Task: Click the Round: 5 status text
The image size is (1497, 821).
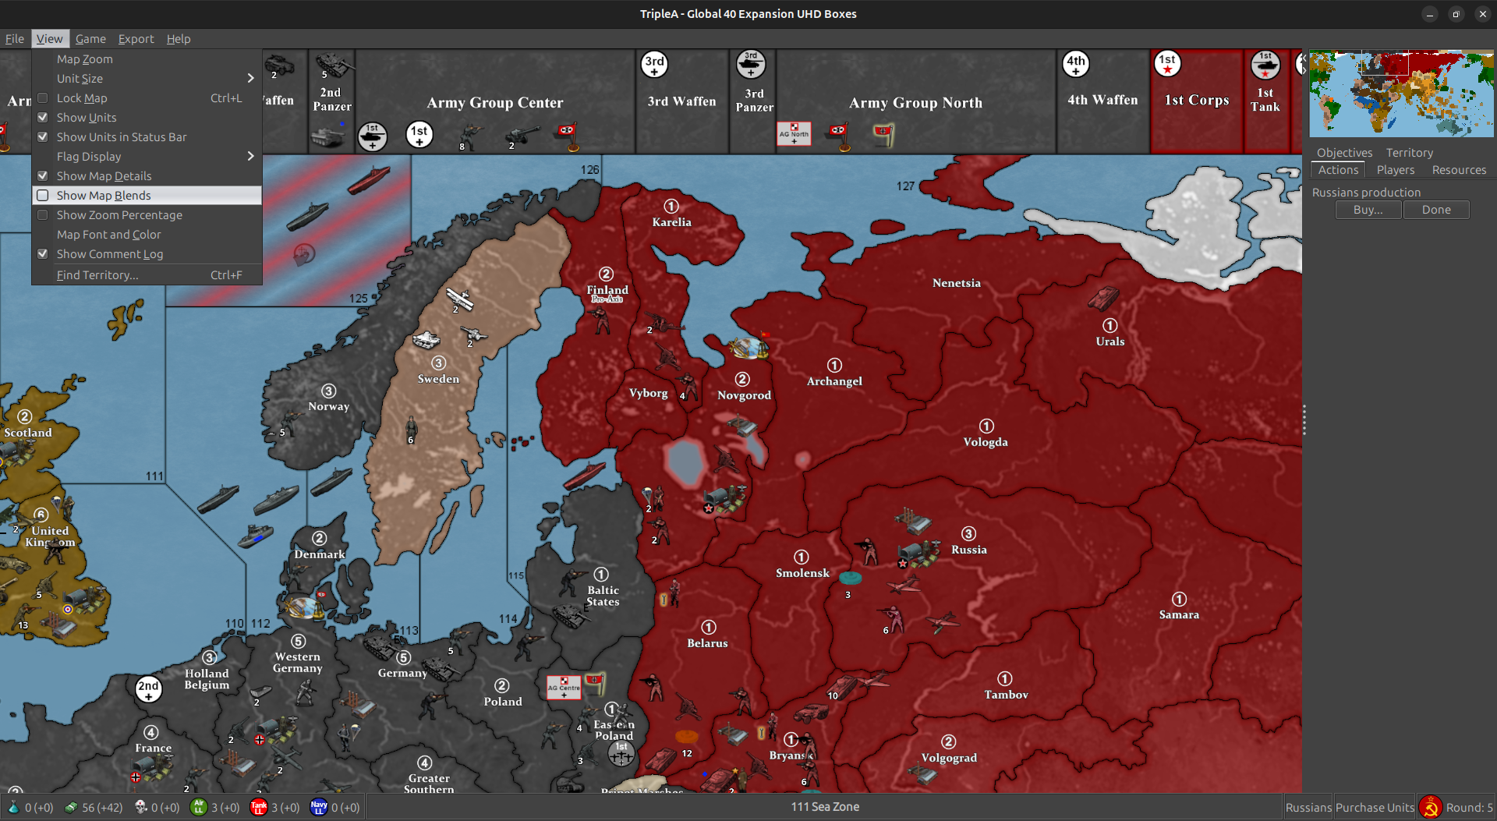Action: click(1469, 808)
